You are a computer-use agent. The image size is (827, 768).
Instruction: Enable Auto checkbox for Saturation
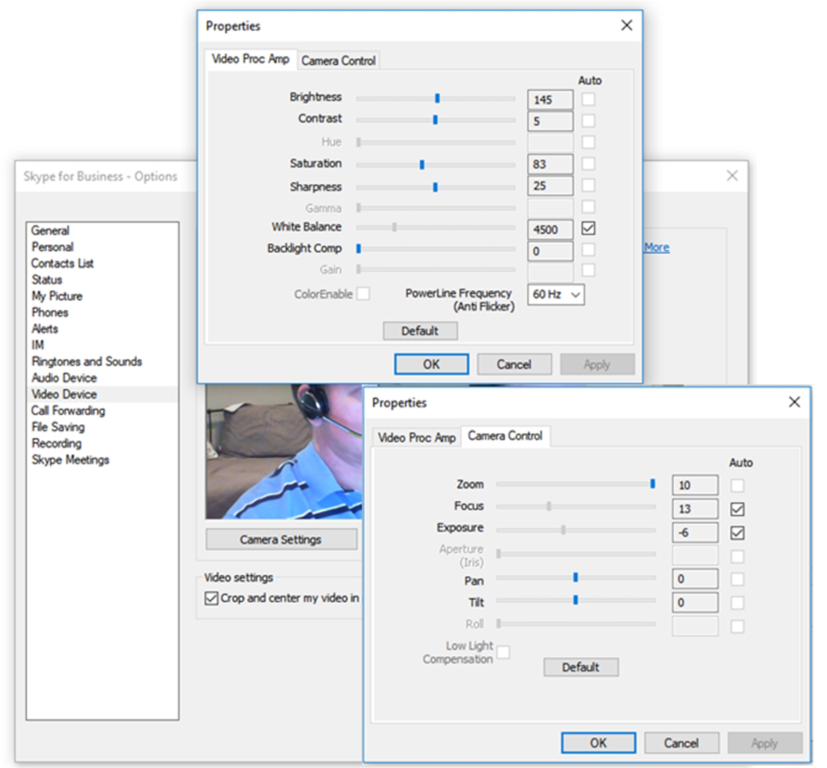(588, 163)
